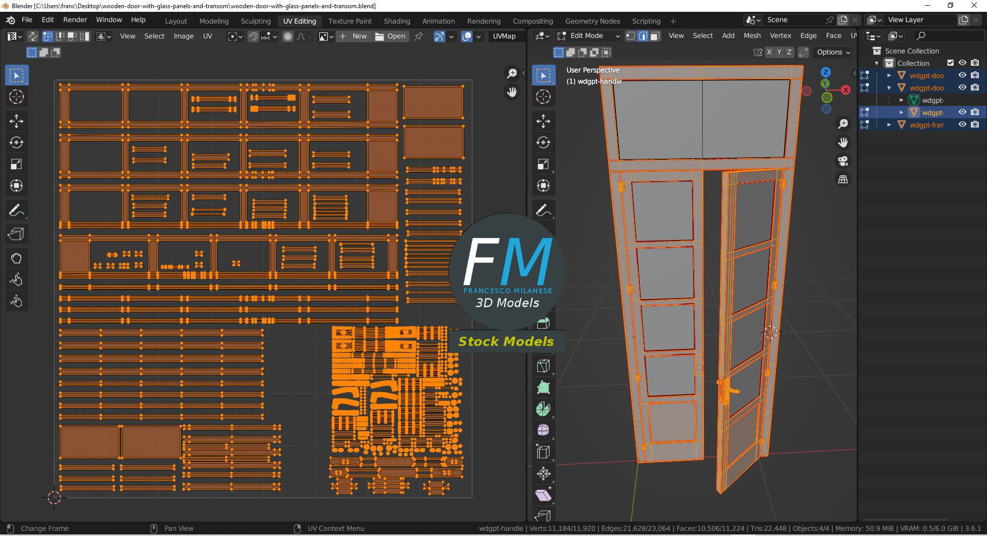Select the Rip Region tool in UV editor
The width and height of the screenshot is (987, 536).
point(16,234)
